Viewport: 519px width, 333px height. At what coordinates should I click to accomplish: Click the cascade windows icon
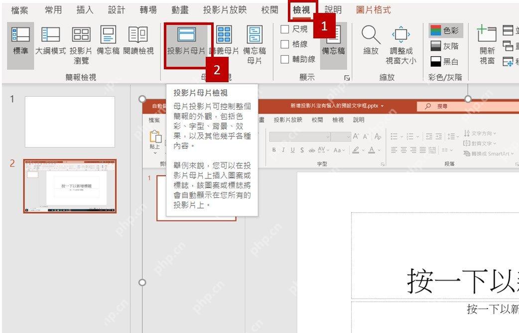508,46
